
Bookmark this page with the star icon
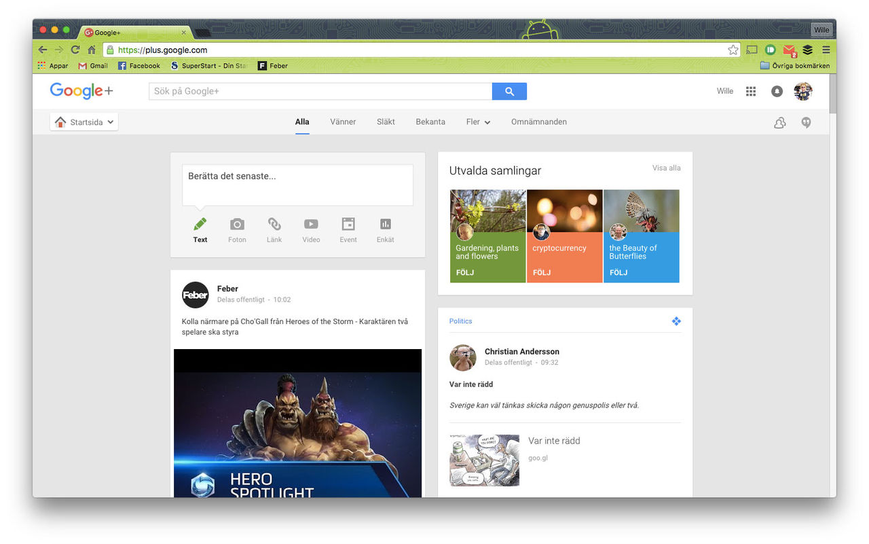[x=733, y=50]
